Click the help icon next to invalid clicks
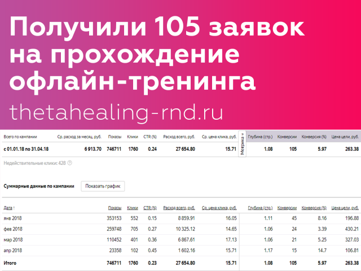361x271 pixels. pos(69,163)
